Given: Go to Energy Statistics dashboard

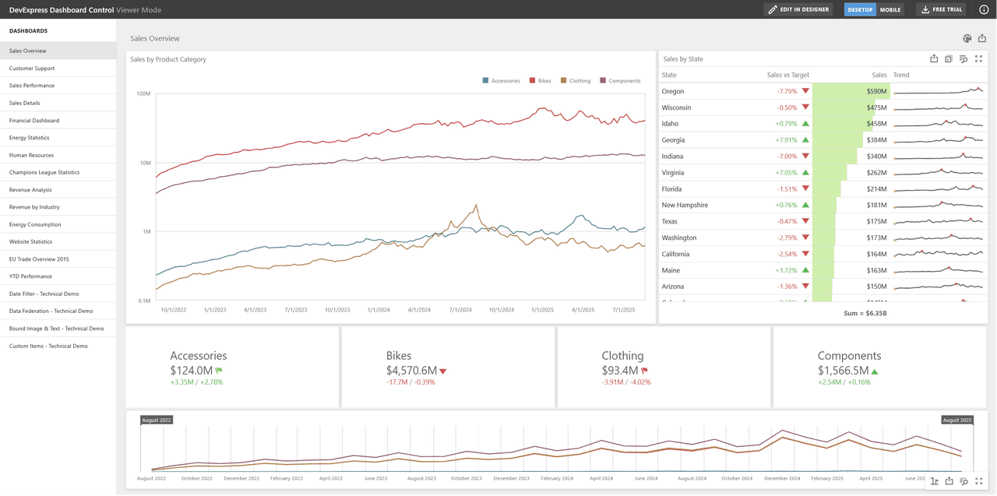Looking at the screenshot, I should click(x=58, y=138).
